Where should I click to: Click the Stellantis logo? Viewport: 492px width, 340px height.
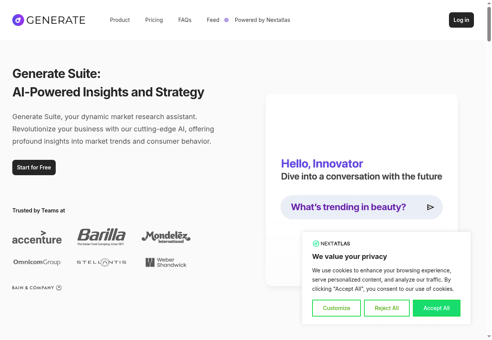(x=101, y=262)
